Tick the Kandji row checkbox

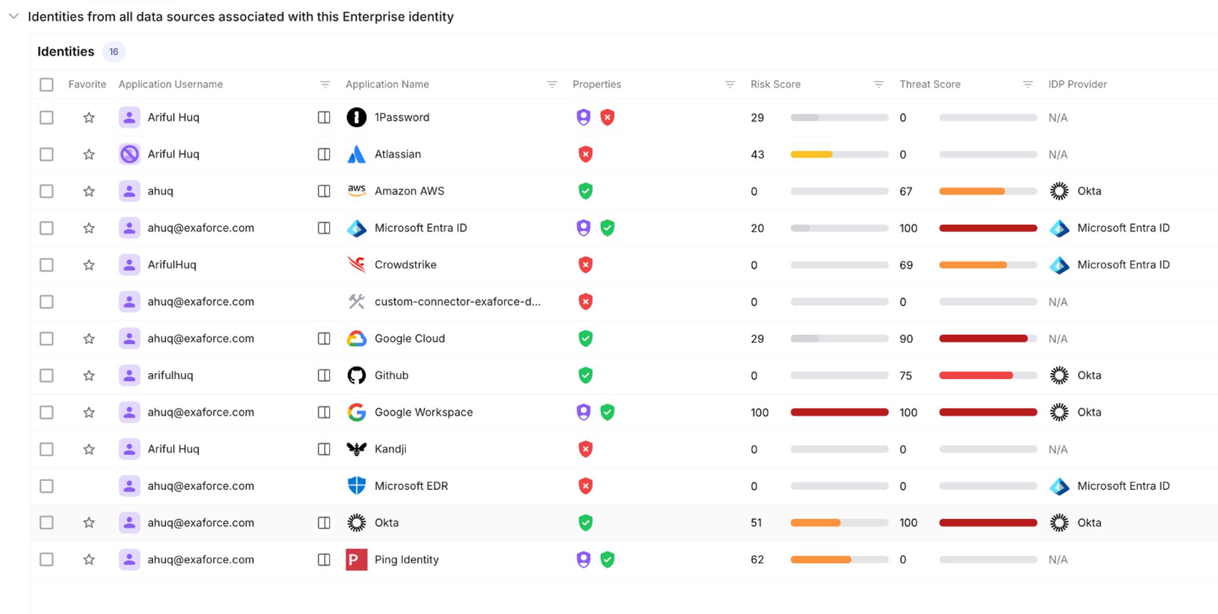click(46, 449)
